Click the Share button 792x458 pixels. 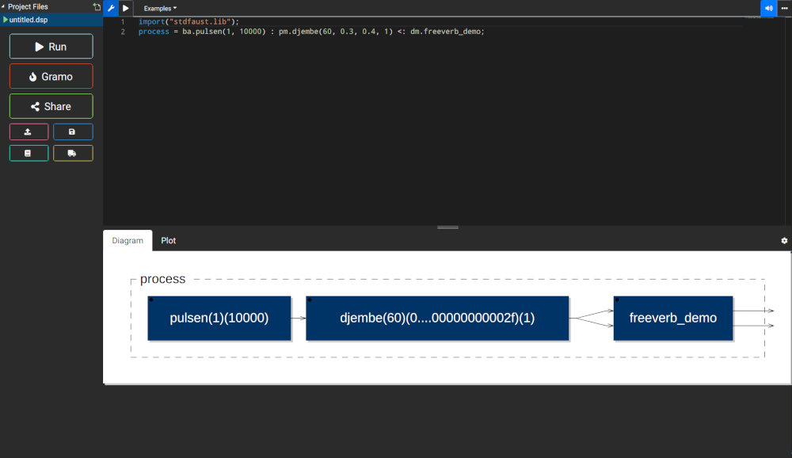[51, 106]
